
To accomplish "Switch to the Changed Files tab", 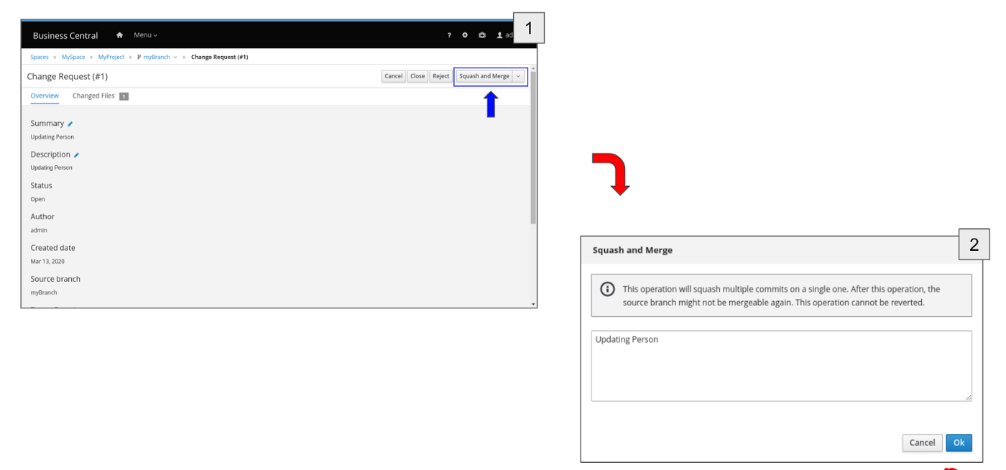I will (93, 96).
